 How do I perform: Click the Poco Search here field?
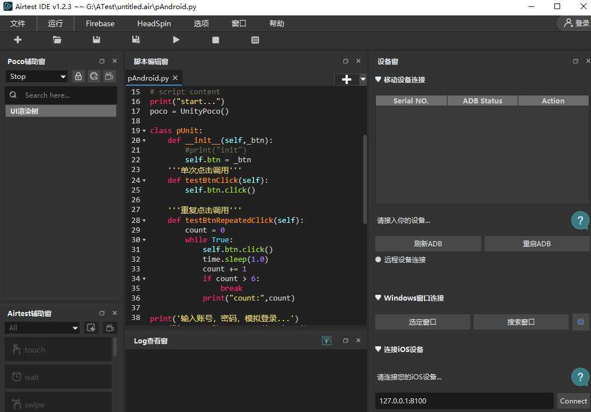click(x=61, y=95)
